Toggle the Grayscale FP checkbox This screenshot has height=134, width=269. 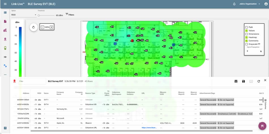click(246, 44)
